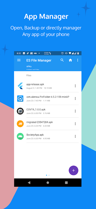The width and height of the screenshot is (96, 209).
Task: Tap the Wi-Fi status bar icon
Action: click(x=70, y=53)
